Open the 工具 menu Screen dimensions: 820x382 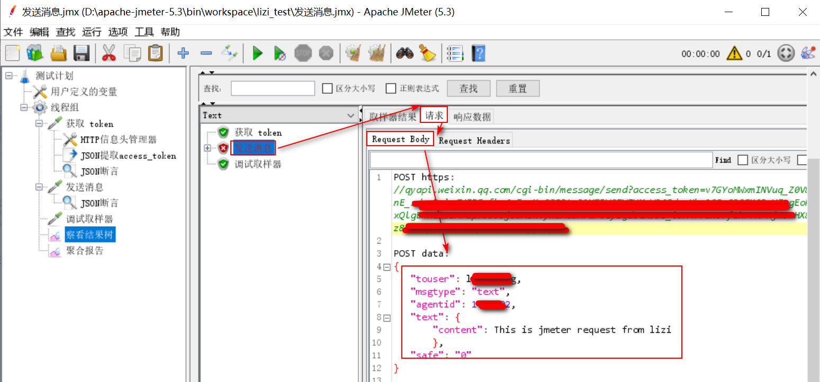(144, 32)
